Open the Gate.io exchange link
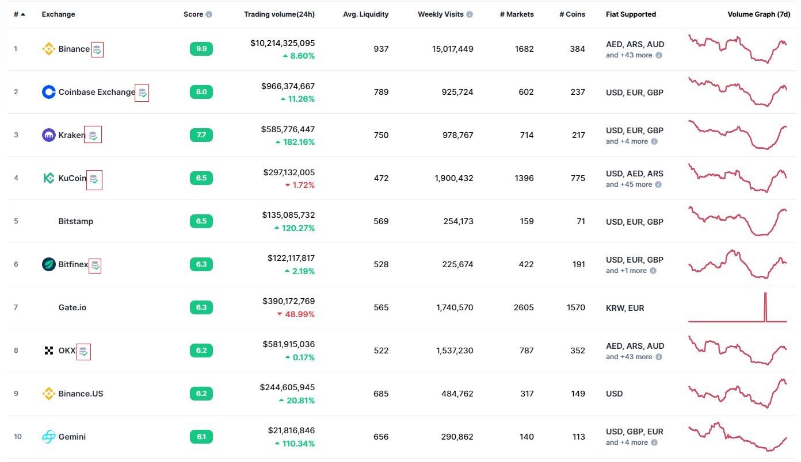801x462 pixels. (73, 307)
